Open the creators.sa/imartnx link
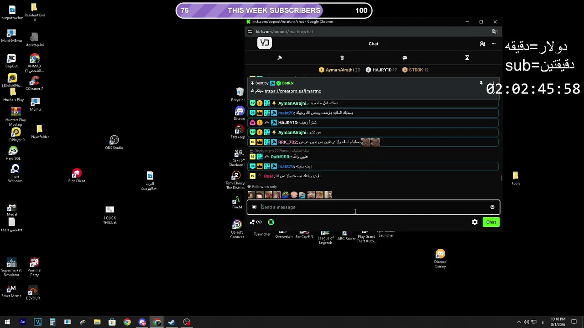This screenshot has width=584, height=328. pyautogui.click(x=293, y=91)
